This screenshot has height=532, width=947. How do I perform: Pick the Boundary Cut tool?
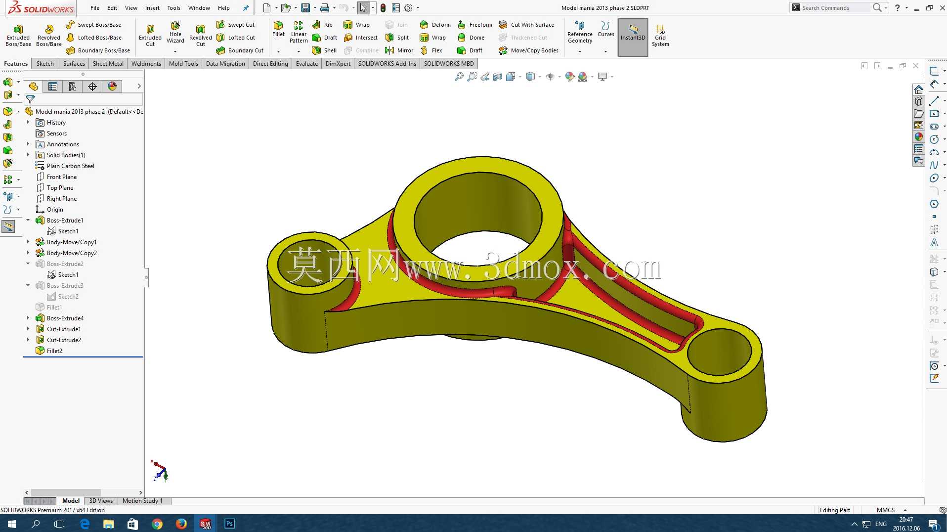(x=240, y=50)
